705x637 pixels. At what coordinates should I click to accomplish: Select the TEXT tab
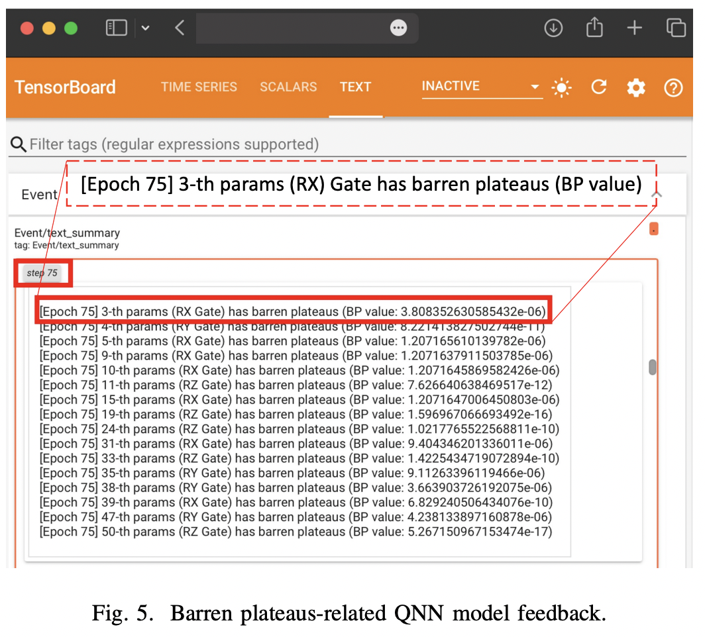coord(356,87)
